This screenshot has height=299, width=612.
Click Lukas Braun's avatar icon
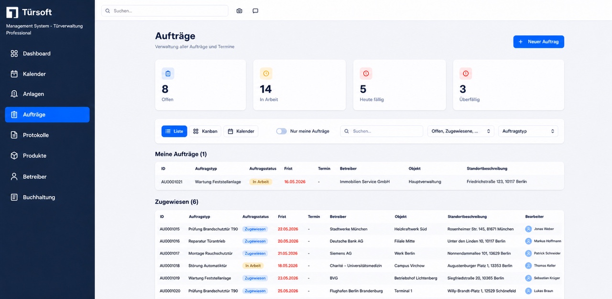[528, 290]
